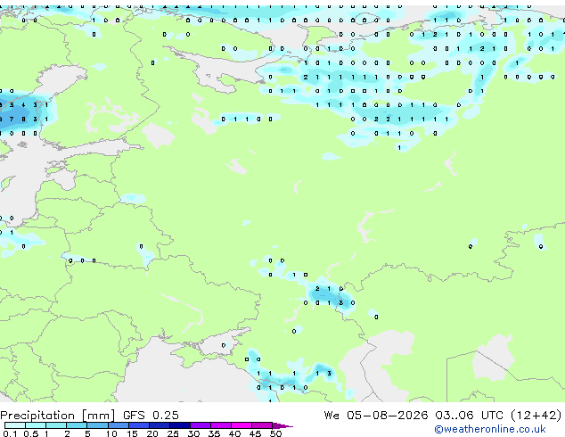Click the 15–20 mm legend swatch
Screen dimensions: 565x437
[138, 425]
